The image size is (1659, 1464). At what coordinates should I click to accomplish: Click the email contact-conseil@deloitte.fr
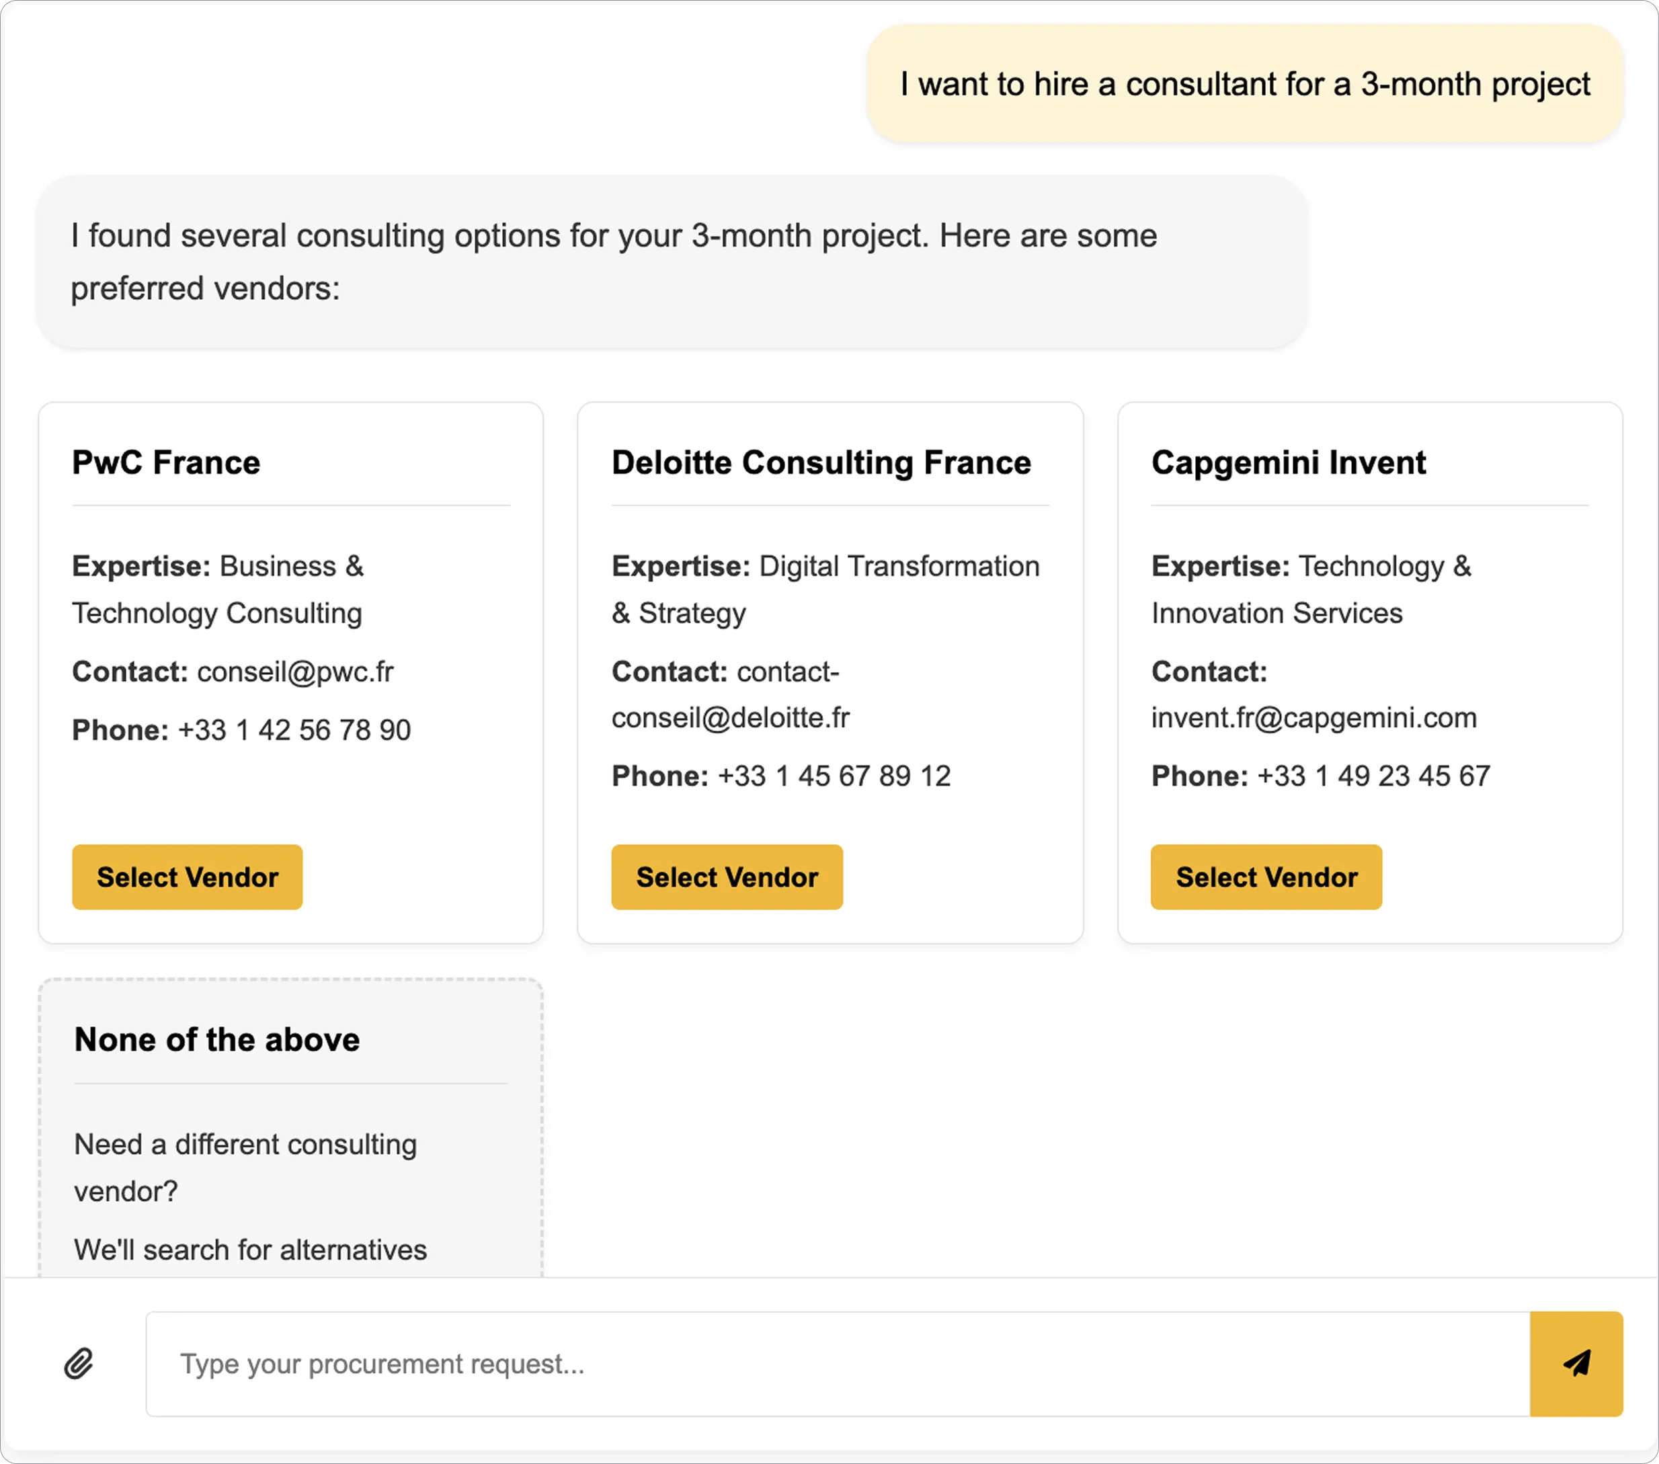[731, 694]
